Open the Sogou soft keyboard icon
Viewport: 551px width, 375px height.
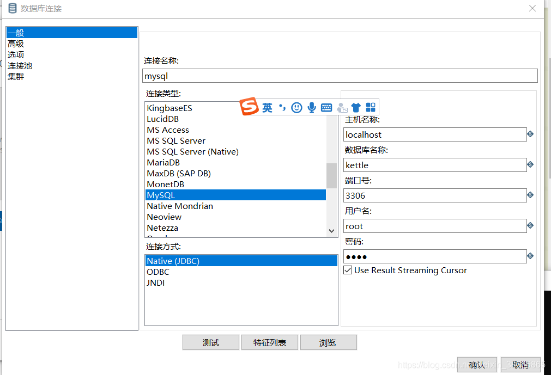(326, 108)
